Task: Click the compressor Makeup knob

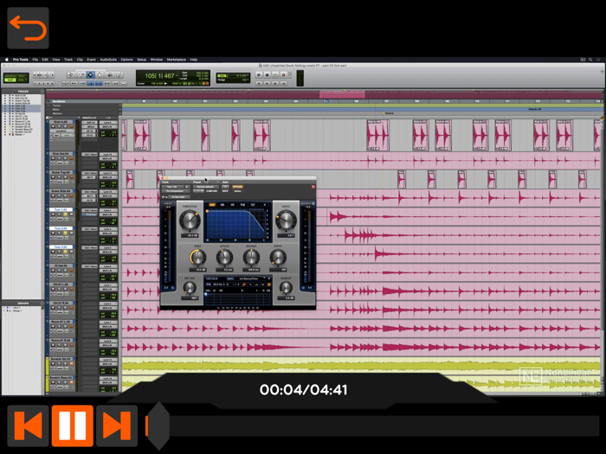Action: click(286, 287)
